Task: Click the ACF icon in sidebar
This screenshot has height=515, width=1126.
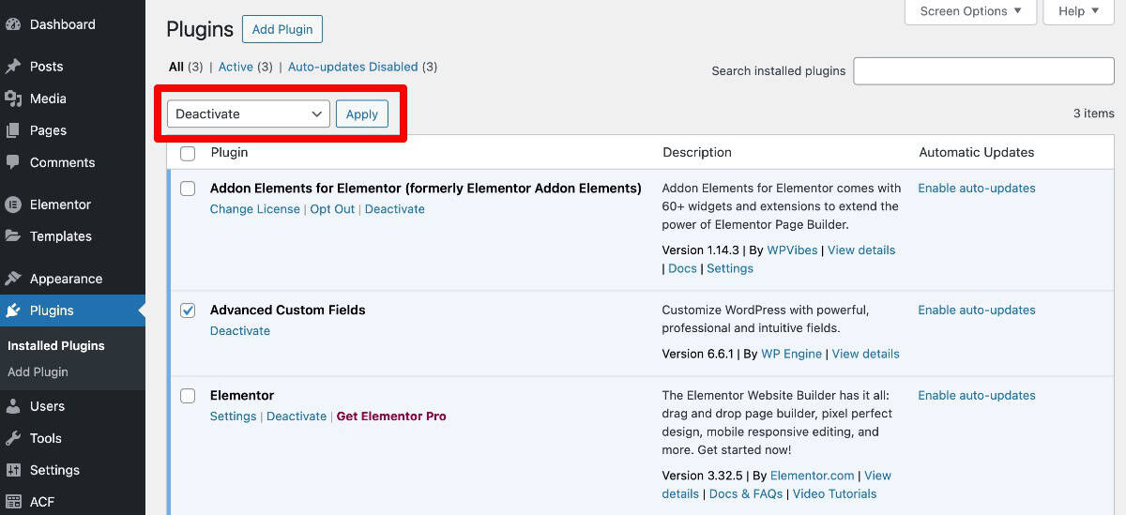Action: point(13,502)
